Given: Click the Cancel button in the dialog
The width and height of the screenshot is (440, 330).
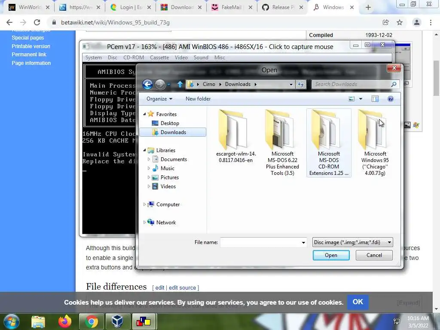Looking at the screenshot, I should pyautogui.click(x=374, y=255).
